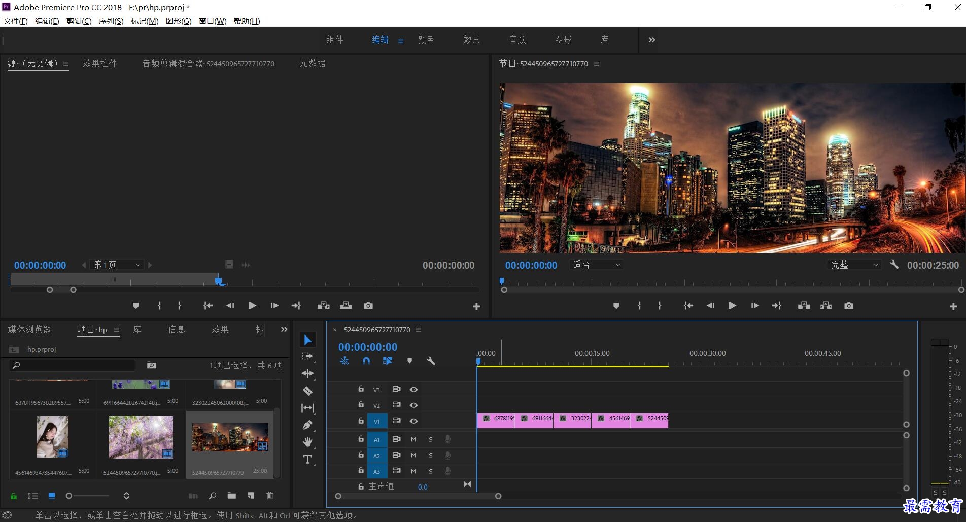Click Extract button in program monitor
Image resolution: width=966 pixels, height=522 pixels.
coord(826,306)
